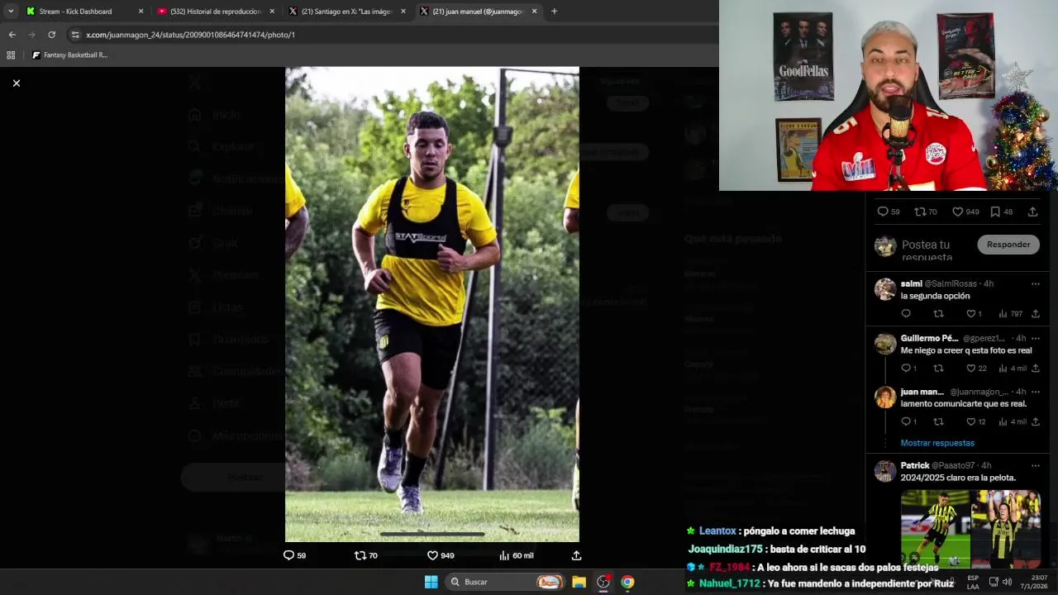Screen dimensions: 1058x595
Task: Open salmi's profile name link
Action: coord(911,283)
